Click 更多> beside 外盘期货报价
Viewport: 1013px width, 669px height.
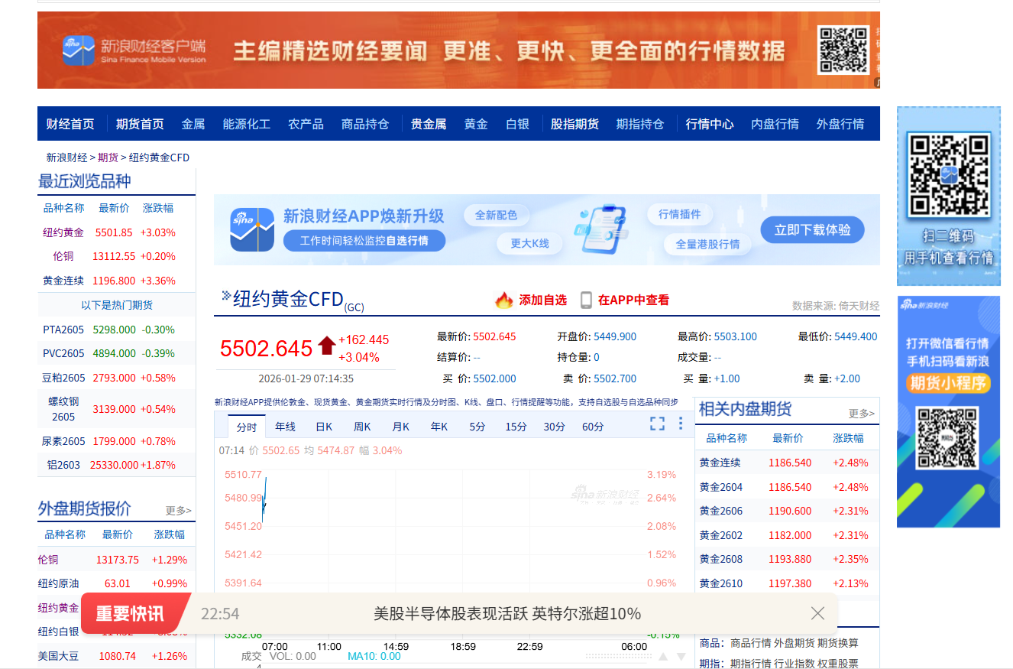(179, 510)
